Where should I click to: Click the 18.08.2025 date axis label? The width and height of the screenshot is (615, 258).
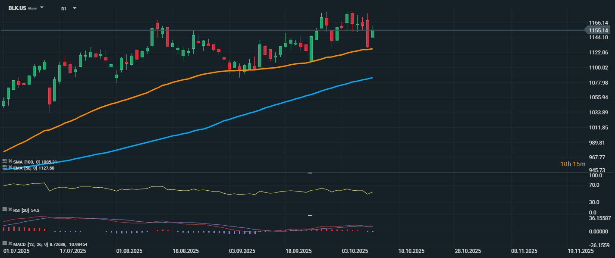coord(185,251)
